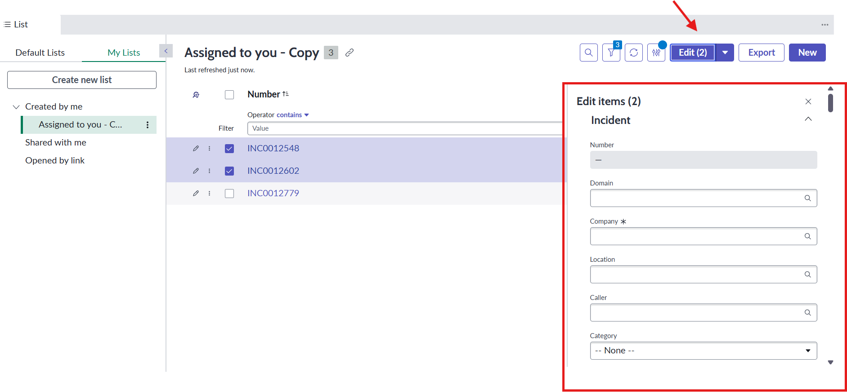
Task: Open incident INC0012779 link
Action: click(273, 194)
